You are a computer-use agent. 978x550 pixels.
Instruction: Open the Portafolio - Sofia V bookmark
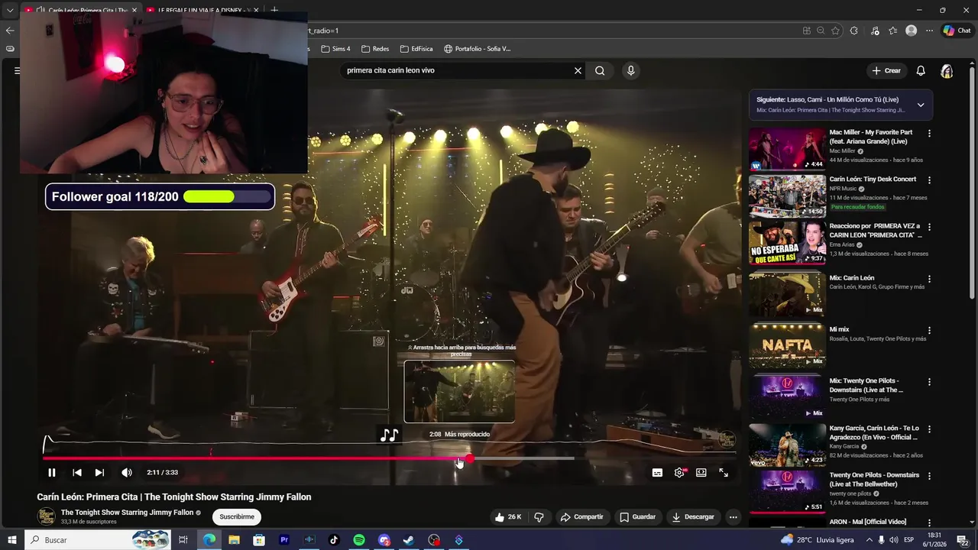pyautogui.click(x=478, y=49)
